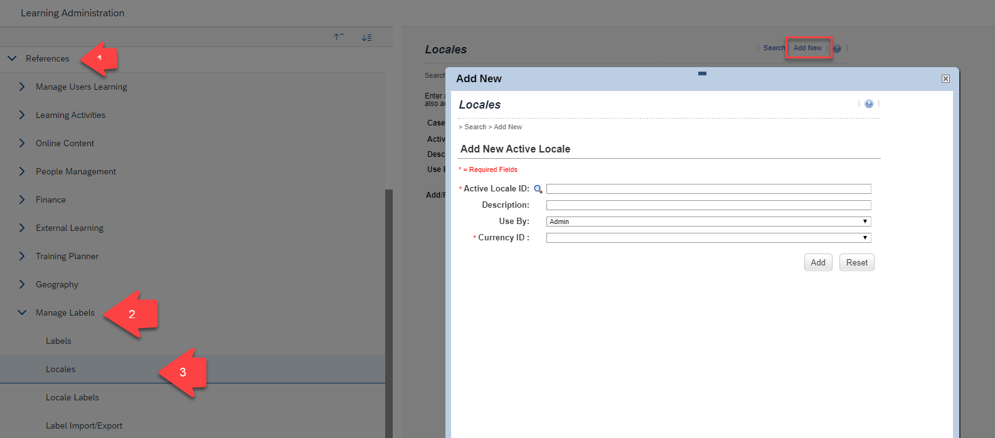995x438 pixels.
Task: Focus the Active Locale ID field
Action: click(708, 189)
